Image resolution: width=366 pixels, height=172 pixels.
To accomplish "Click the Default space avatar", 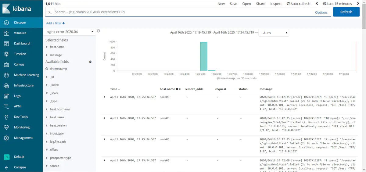I will point(6,157).
